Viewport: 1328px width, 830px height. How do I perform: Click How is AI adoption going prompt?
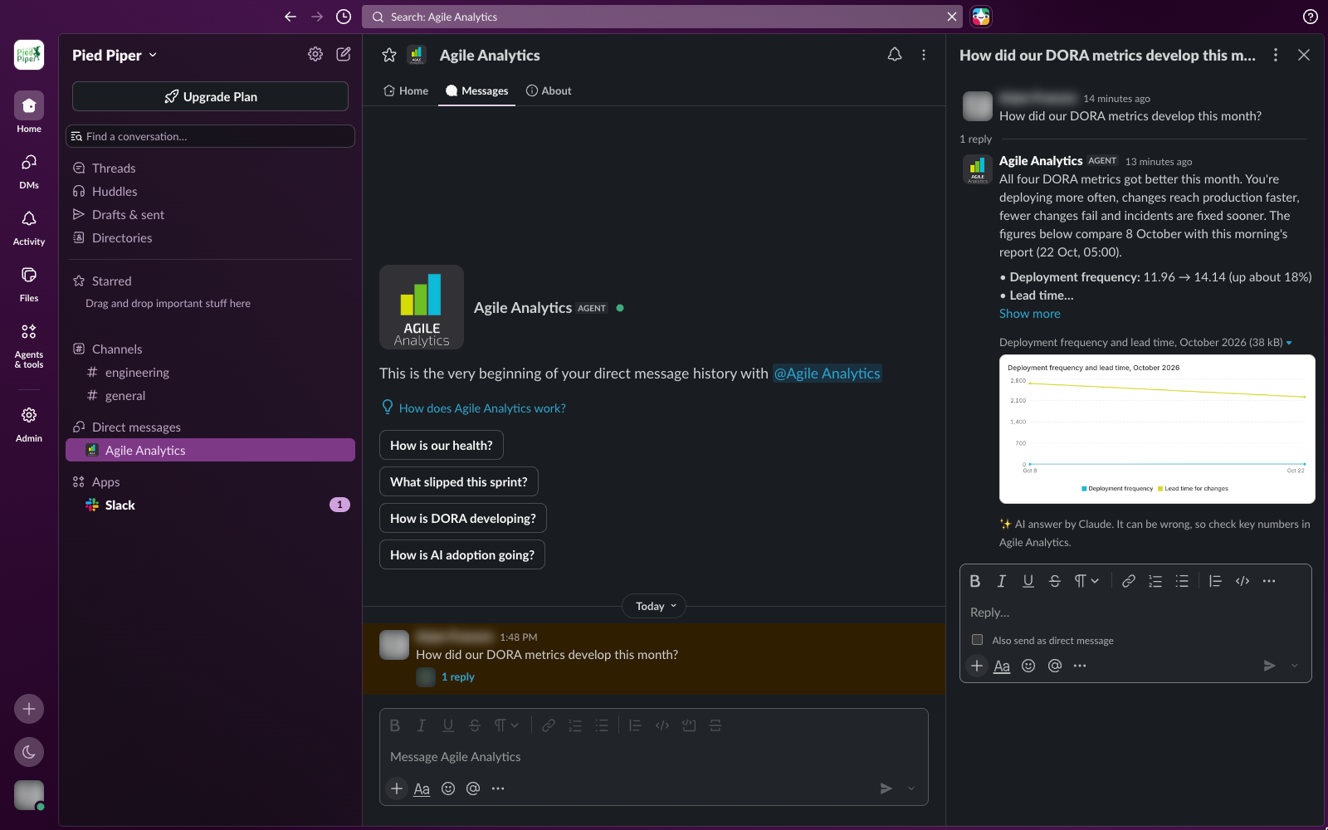pos(462,555)
